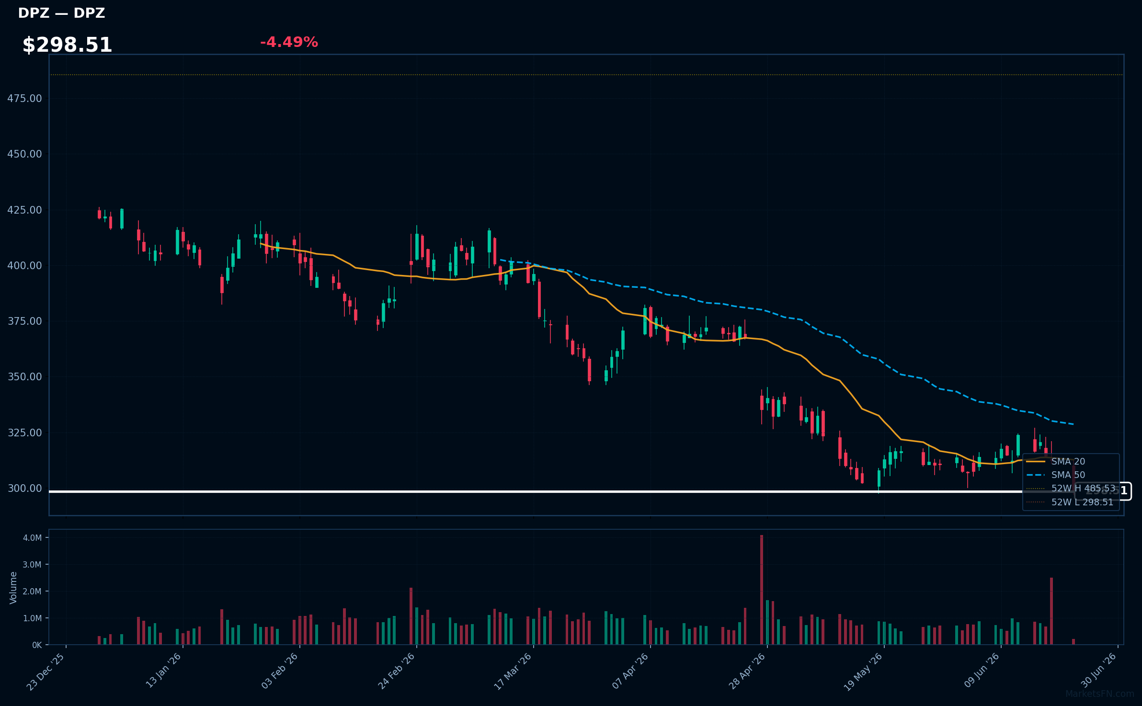The width and height of the screenshot is (1142, 706).
Task: Click the SMA 20 legend entry
Action: pos(1056,461)
